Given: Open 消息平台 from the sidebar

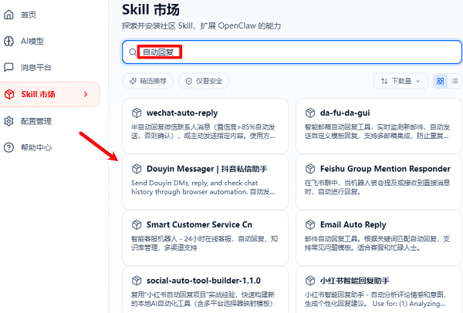Looking at the screenshot, I should click(37, 67).
